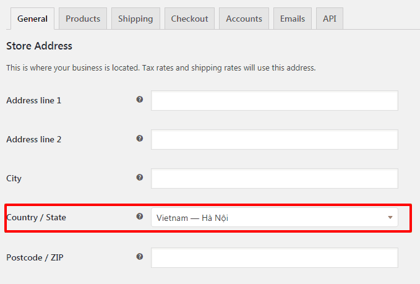
Task: Click the help icon beside Address line 2
Action: tap(140, 139)
